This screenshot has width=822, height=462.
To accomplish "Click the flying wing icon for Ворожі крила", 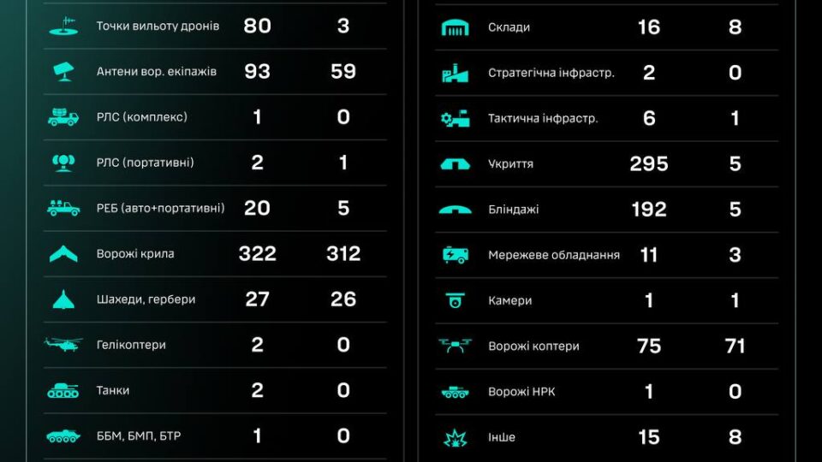I will pos(63,254).
